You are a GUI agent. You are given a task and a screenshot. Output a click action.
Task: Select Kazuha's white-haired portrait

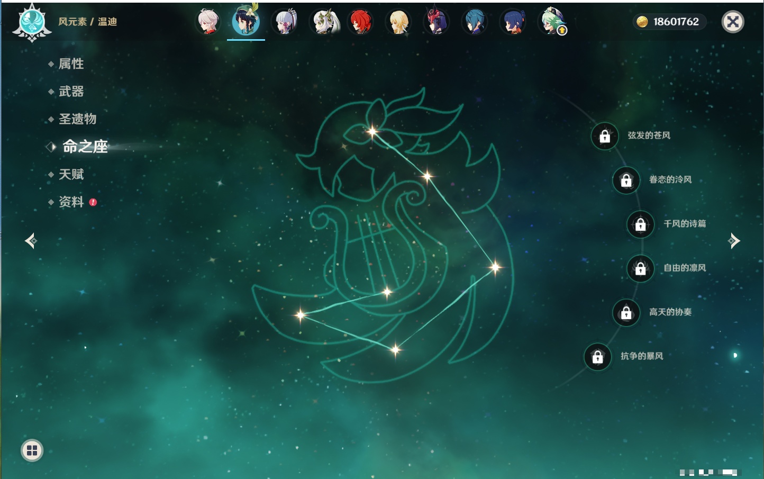coord(208,22)
